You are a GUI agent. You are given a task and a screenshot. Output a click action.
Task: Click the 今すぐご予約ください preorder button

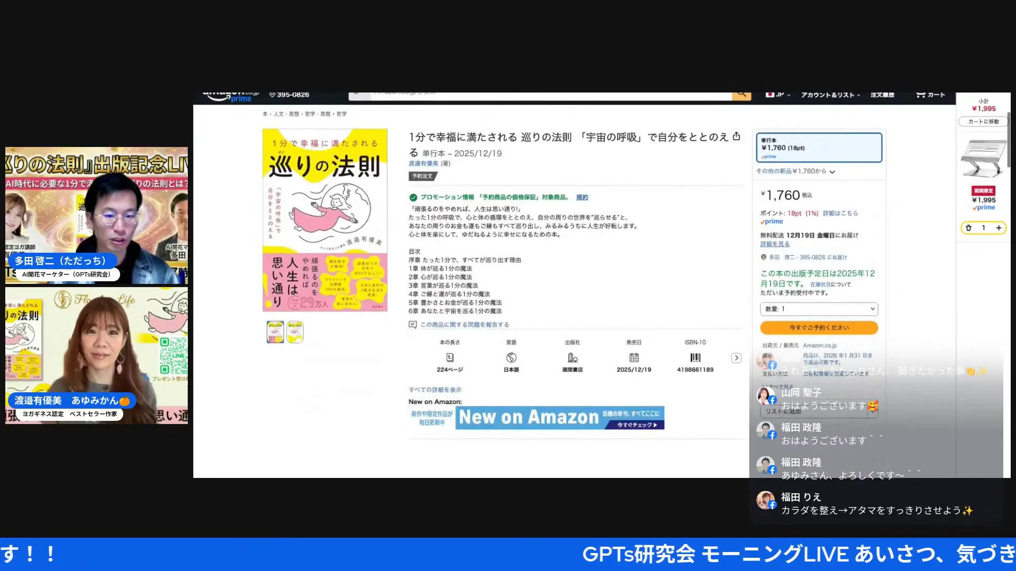point(819,328)
